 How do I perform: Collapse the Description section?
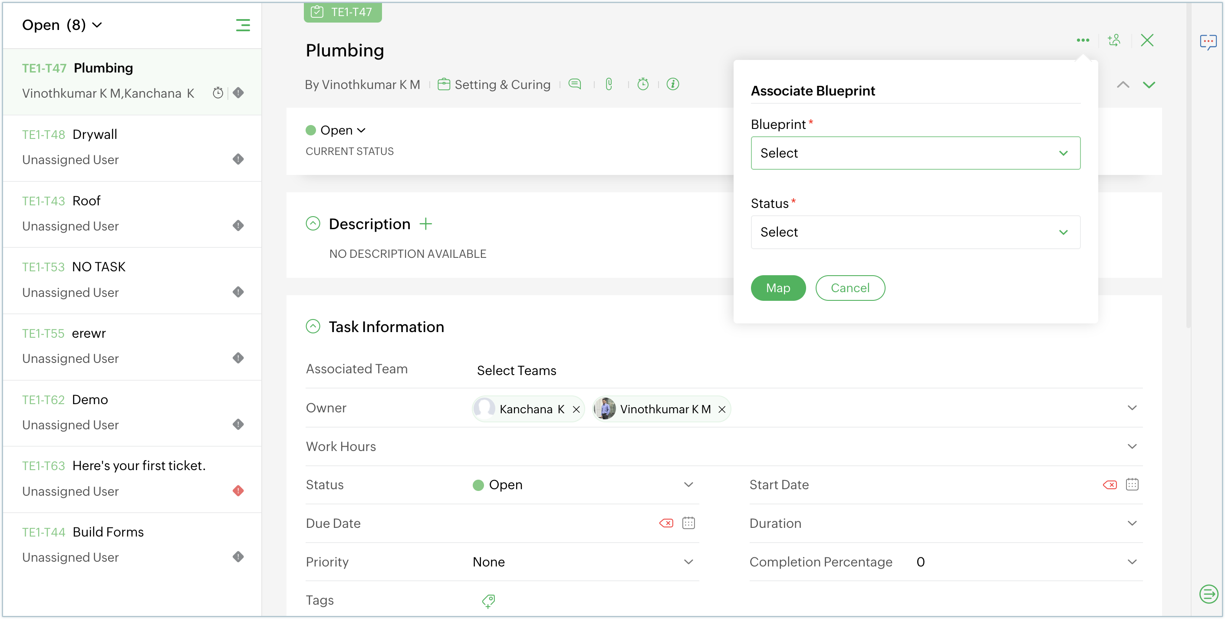click(x=313, y=224)
